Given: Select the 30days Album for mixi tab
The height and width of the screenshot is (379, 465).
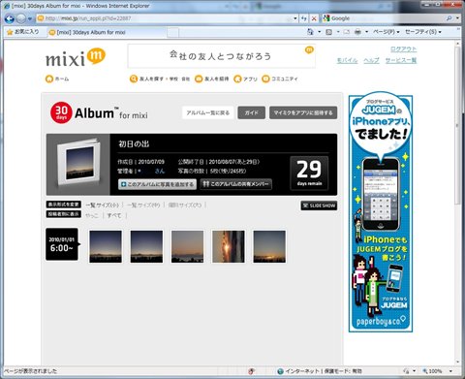Looking at the screenshot, I should coord(107,32).
